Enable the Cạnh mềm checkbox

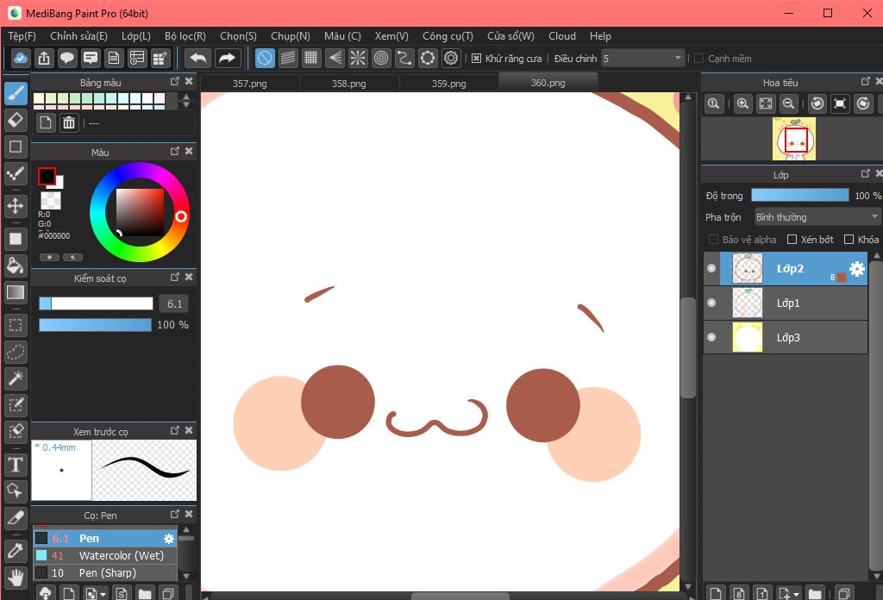point(698,59)
